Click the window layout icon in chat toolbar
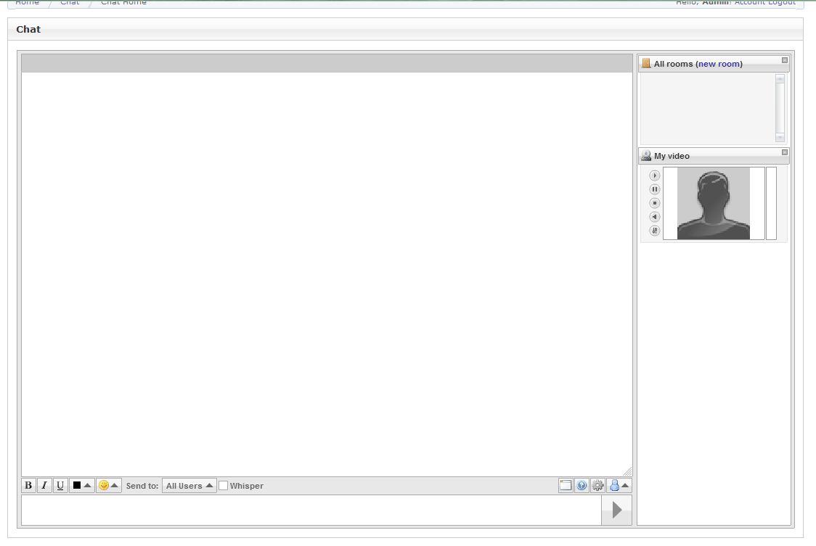 tap(566, 486)
